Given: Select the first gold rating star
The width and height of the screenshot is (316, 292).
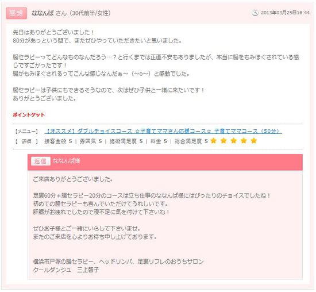Looking at the screenshot, I should (213, 141).
